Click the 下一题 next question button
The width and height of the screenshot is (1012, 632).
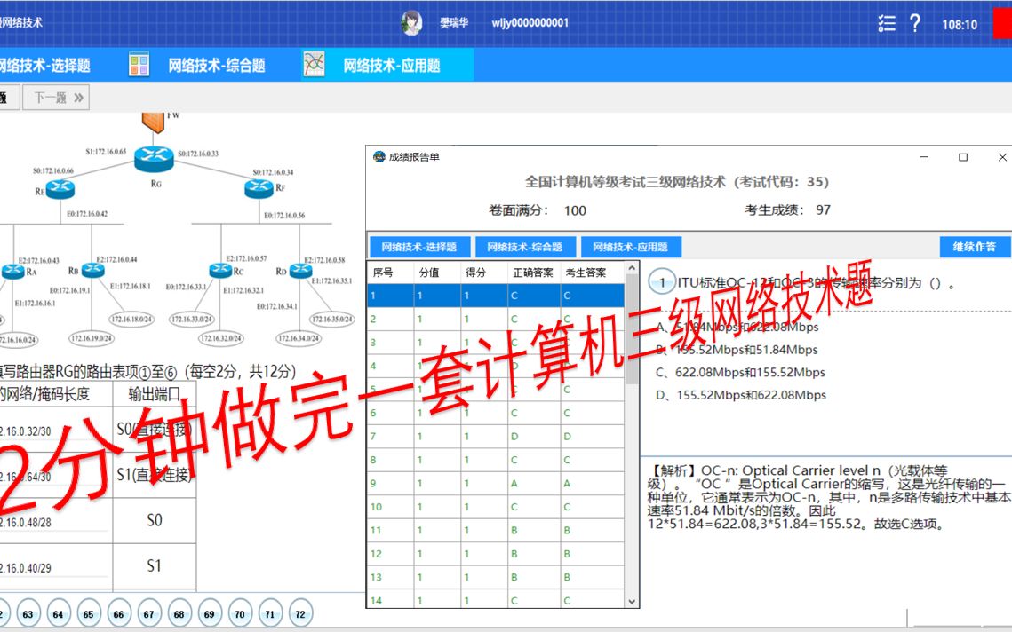pos(53,97)
